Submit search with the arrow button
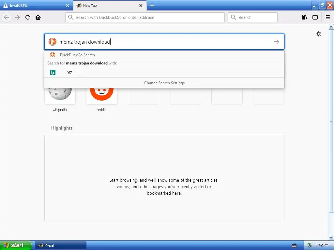 pyautogui.click(x=277, y=42)
